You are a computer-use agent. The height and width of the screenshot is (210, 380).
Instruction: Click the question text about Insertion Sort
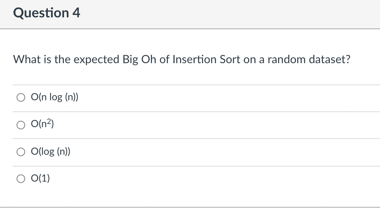pos(182,60)
